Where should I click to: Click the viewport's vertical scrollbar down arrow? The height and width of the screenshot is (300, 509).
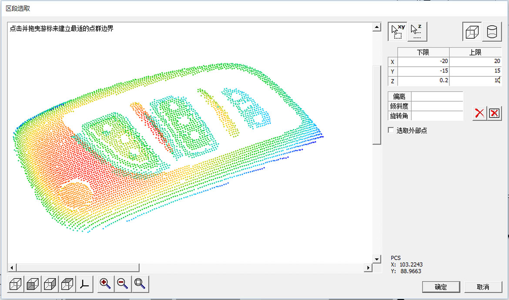(377, 259)
